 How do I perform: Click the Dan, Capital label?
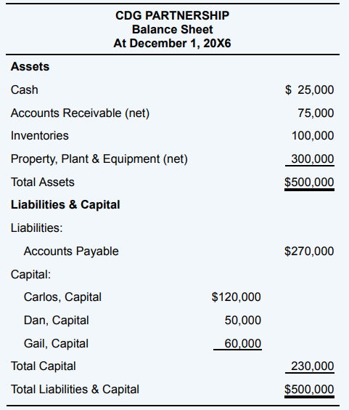(x=57, y=321)
